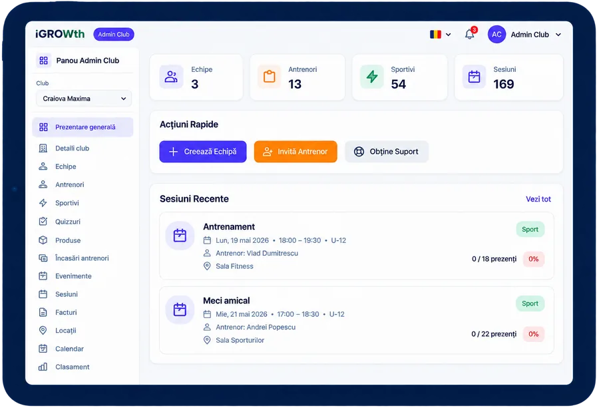Click the date icon next to Mie, 21 mai 2026

click(207, 314)
